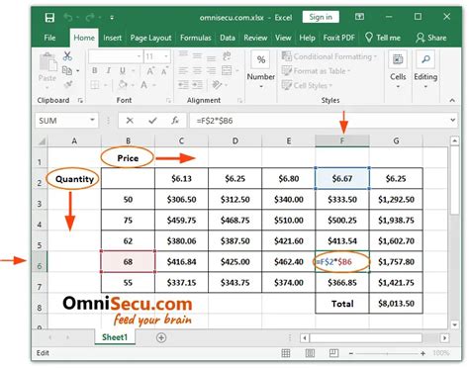
Task: Switch to Page Break Preview icon
Action: coord(333,353)
